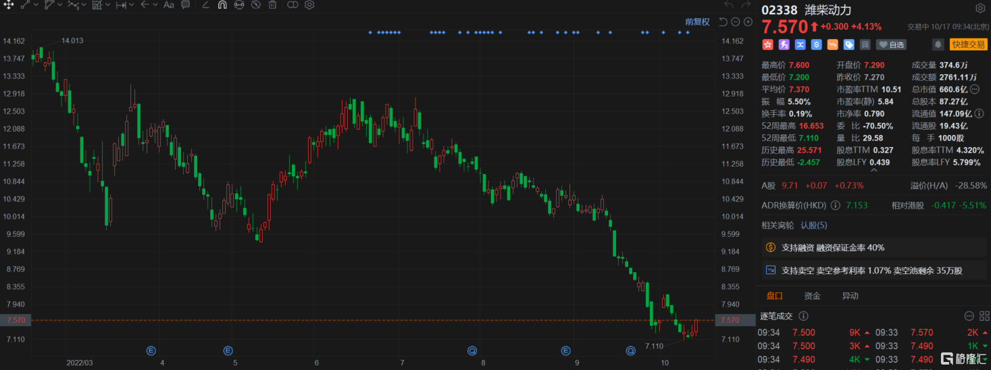Select the eraser tool in drawing toolbar
The height and width of the screenshot is (370, 991).
click(206, 5)
